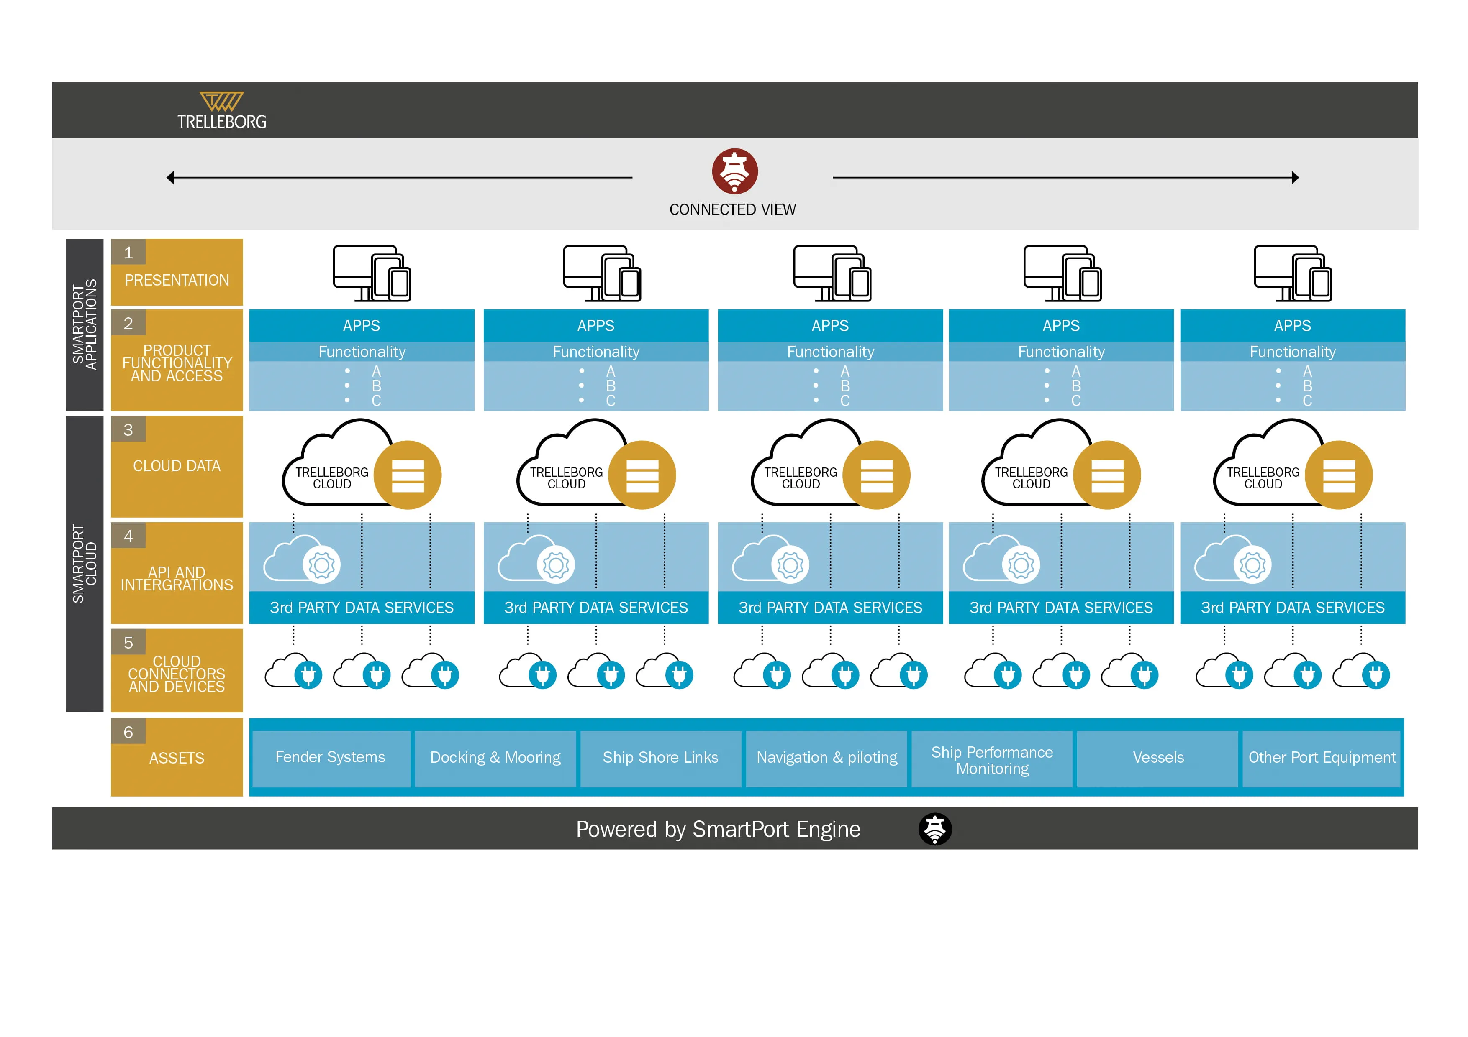Click the third 3rd Party Data Services bar
The width and height of the screenshot is (1468, 1037).
[830, 608]
